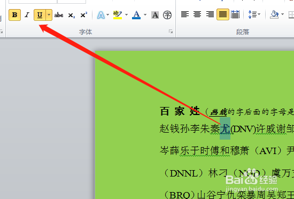Open Font dialog launcher

(x=171, y=32)
